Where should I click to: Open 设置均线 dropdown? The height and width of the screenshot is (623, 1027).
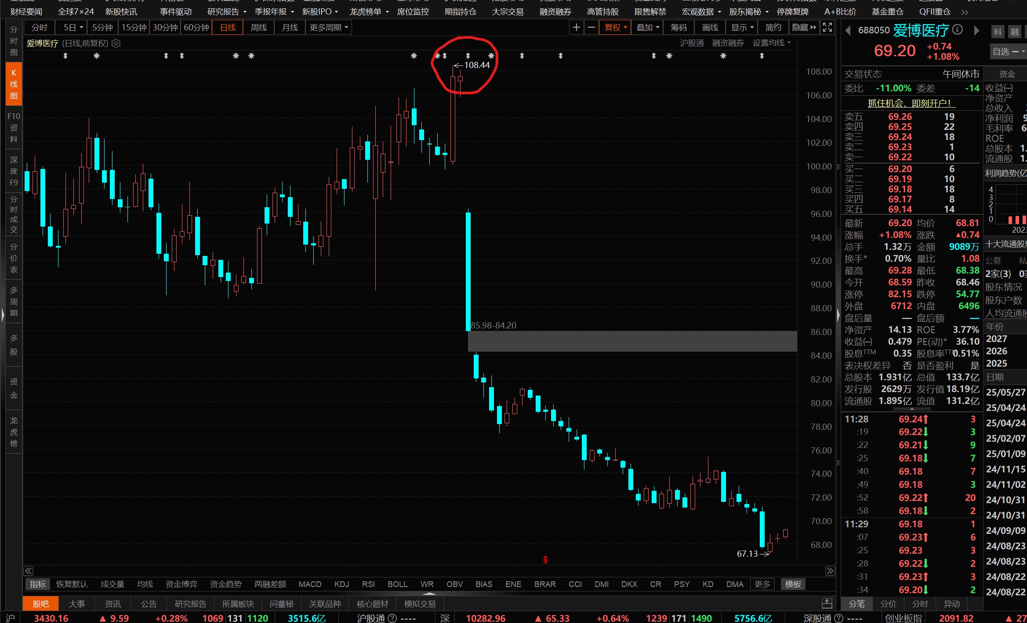pyautogui.click(x=771, y=43)
